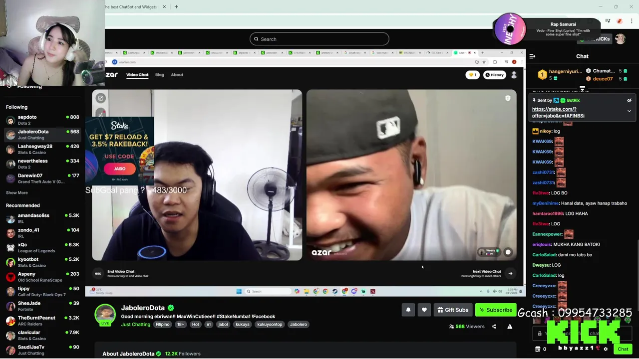
Task: Click the expand icon on the left video
Action: coord(101,98)
